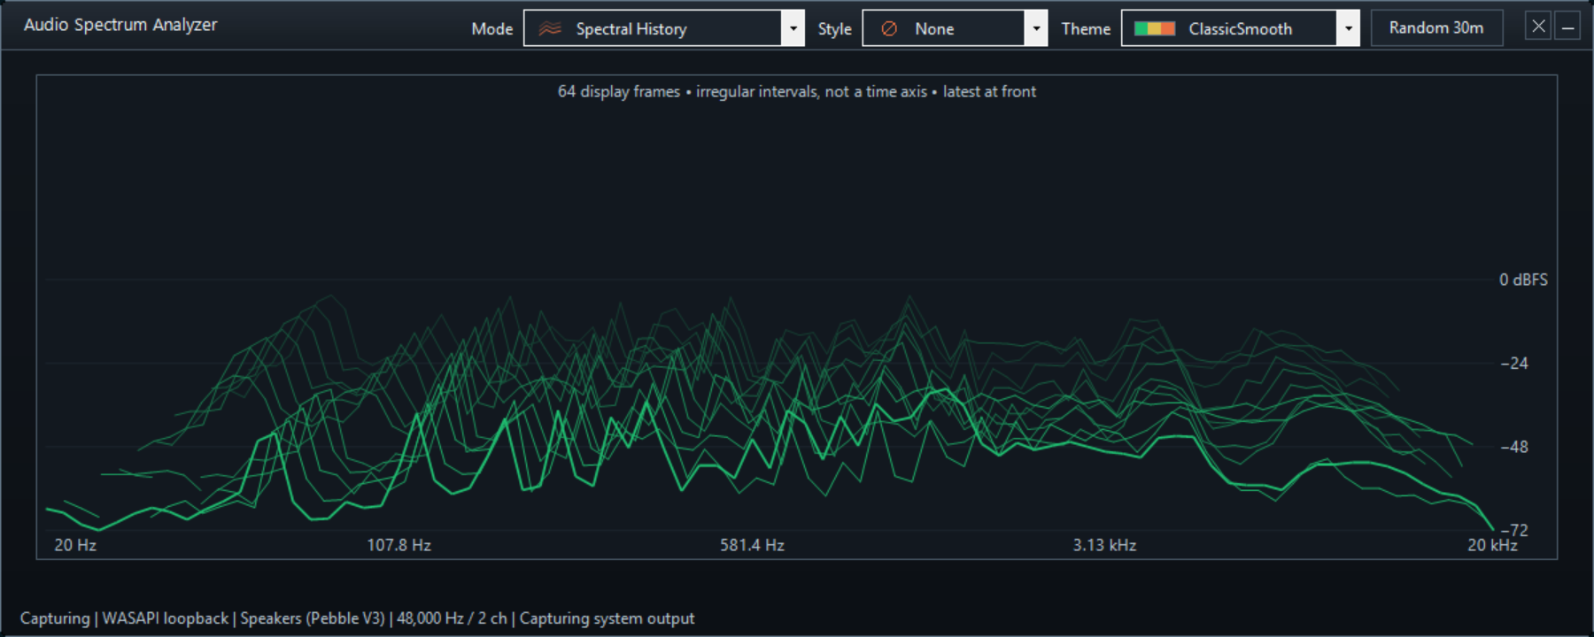Screen dimensions: 1594x637
Task: Click the 0 dBFS axis label
Action: click(x=1523, y=280)
